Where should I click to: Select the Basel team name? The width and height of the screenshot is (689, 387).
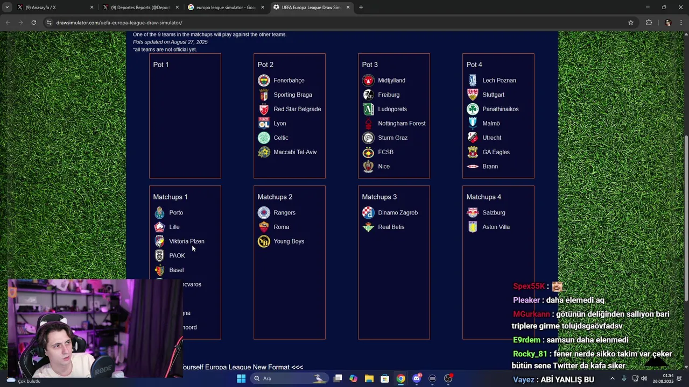tap(176, 270)
